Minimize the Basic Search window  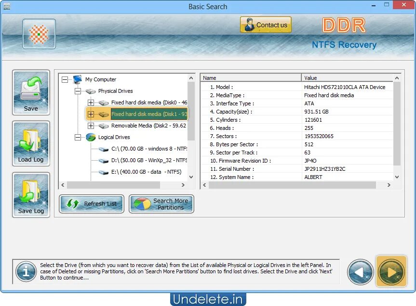(x=374, y=5)
